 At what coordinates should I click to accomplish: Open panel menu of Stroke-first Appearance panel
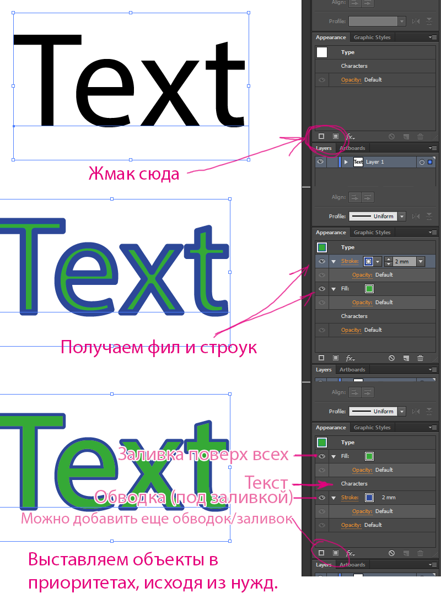pos(433,232)
